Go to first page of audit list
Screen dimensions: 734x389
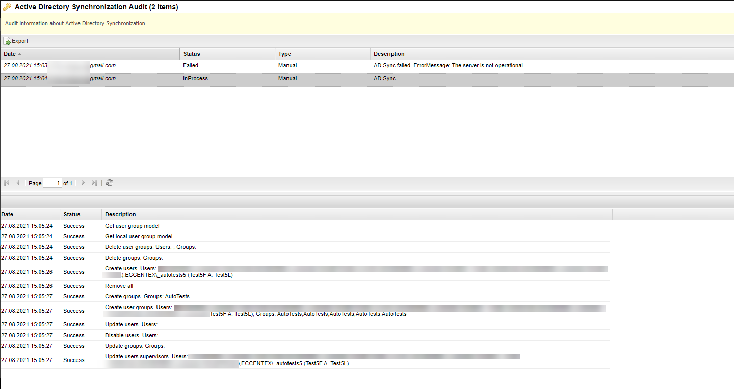click(x=7, y=183)
